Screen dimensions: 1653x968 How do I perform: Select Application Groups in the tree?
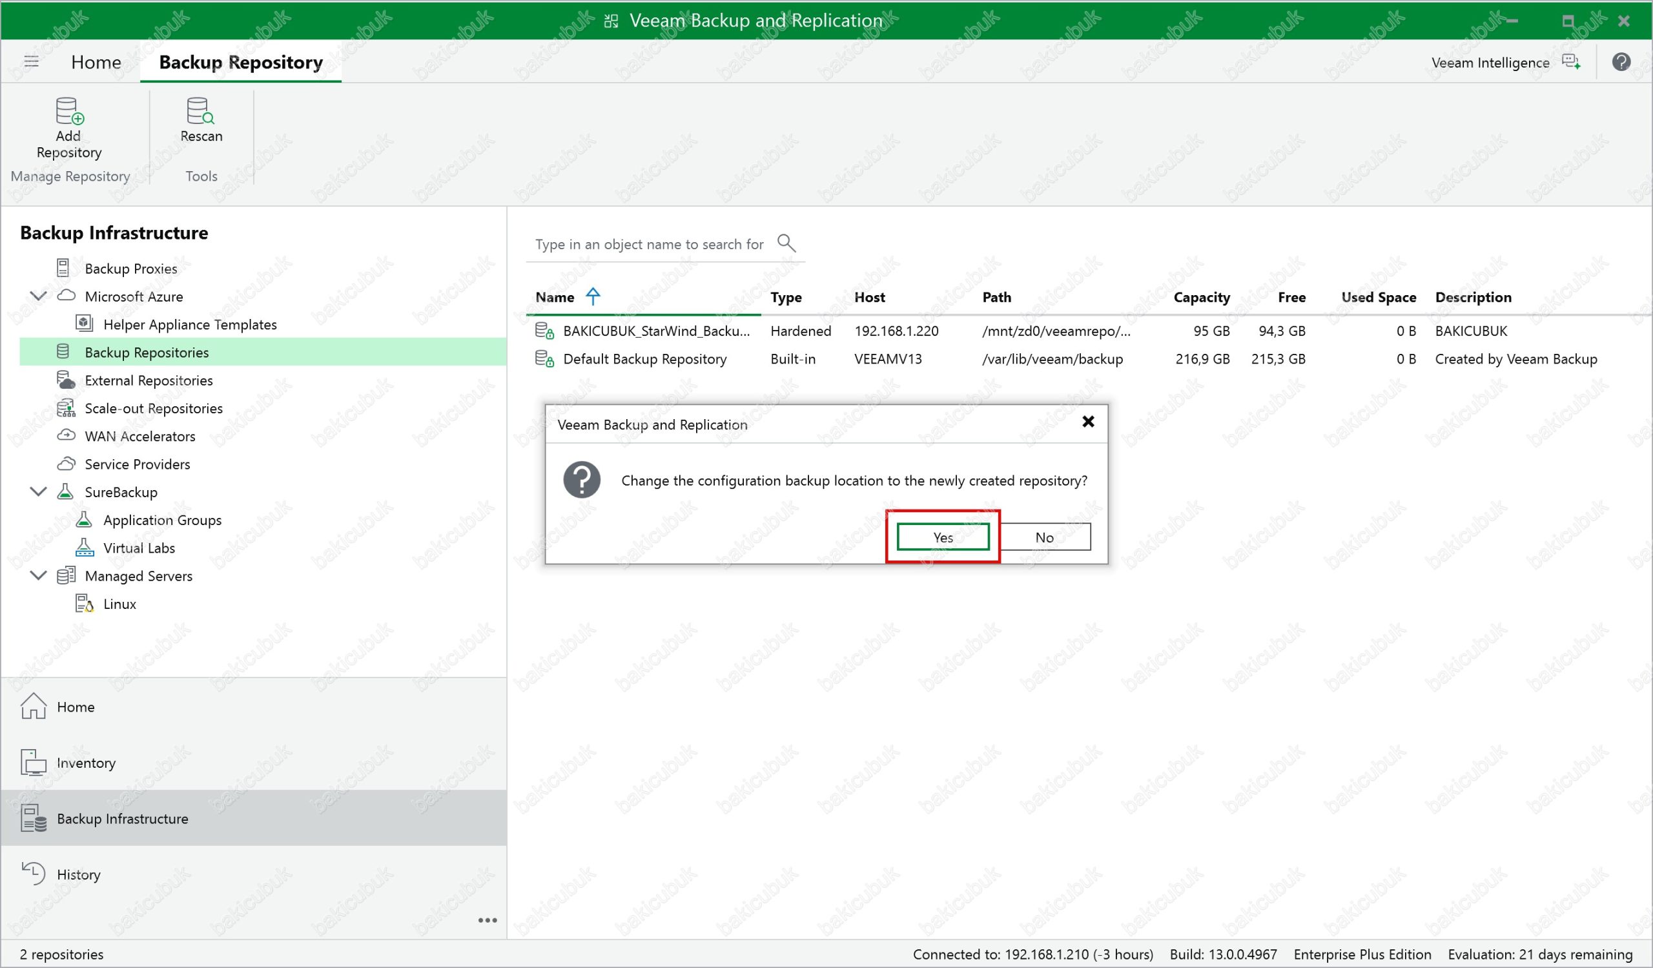pyautogui.click(x=162, y=520)
